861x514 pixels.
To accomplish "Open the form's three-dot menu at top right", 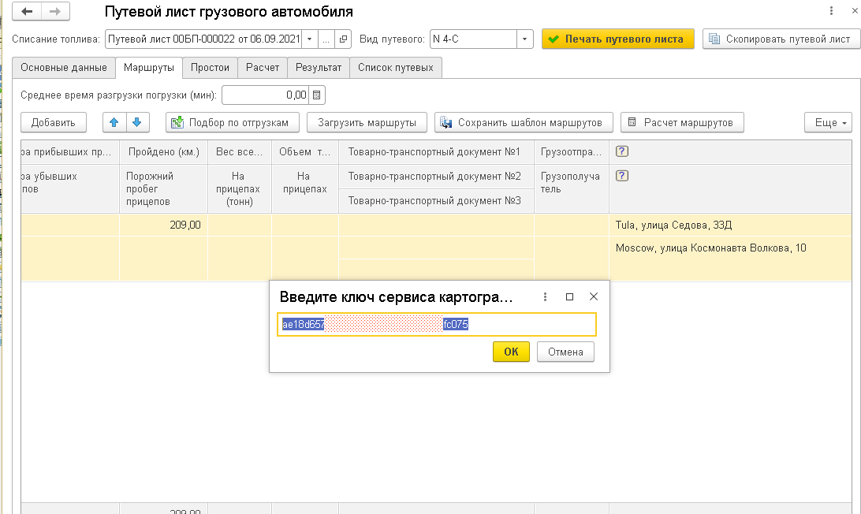I will [831, 12].
